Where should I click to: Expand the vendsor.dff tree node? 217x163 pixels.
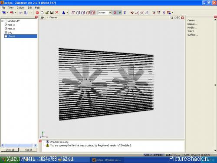2,21
